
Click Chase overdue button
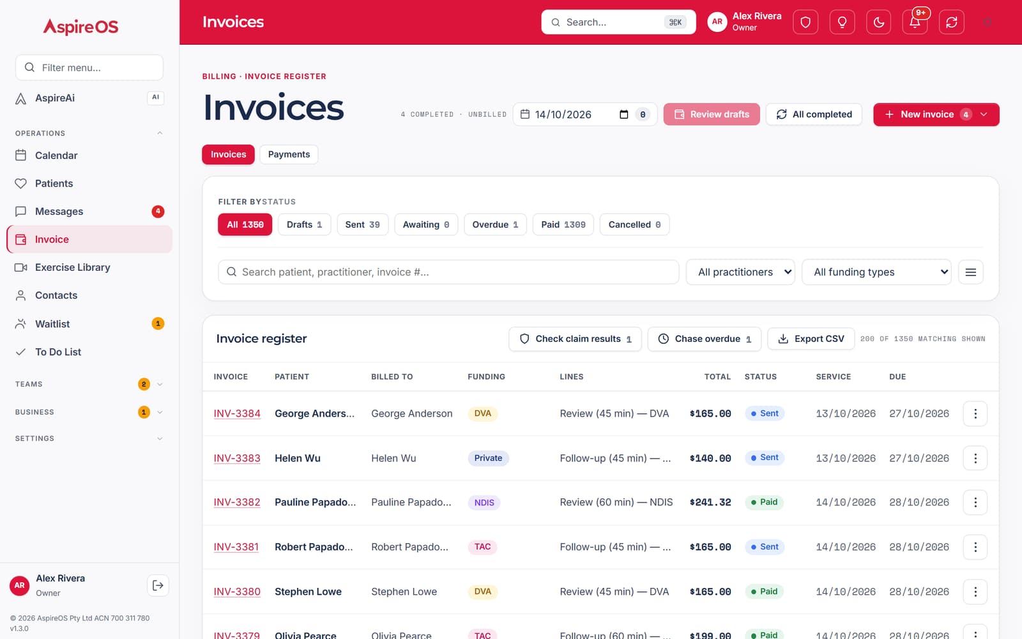pos(705,339)
